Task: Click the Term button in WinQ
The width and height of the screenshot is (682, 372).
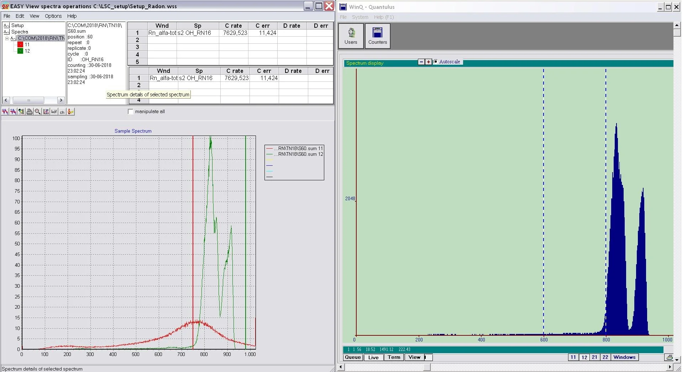Action: 394,357
